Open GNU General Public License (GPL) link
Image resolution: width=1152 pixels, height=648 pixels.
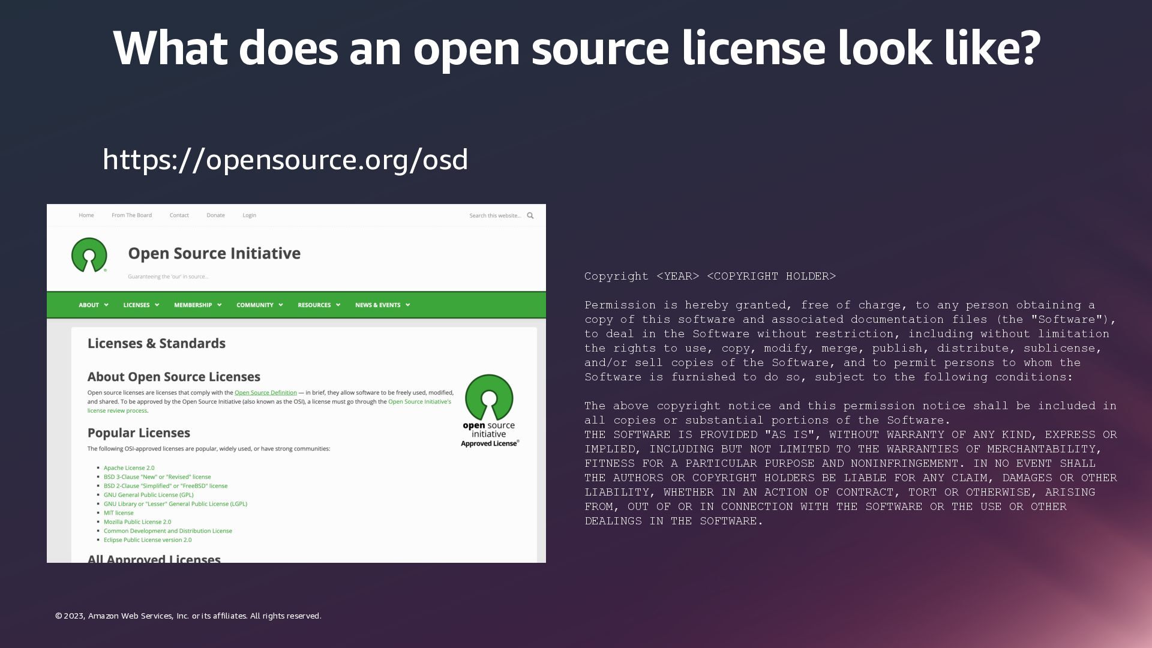(148, 495)
